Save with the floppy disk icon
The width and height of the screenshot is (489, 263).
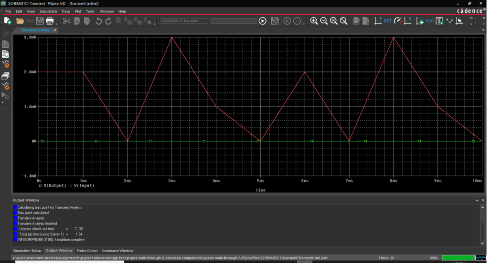40,21
